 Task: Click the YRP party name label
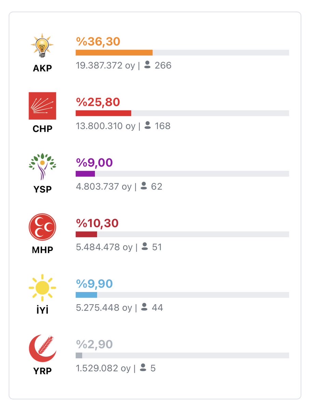pyautogui.click(x=42, y=371)
